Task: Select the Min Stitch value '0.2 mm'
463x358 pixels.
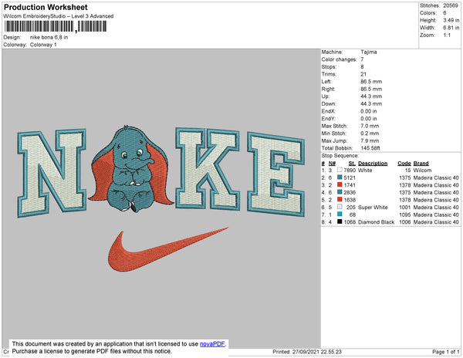Action: tap(370, 133)
